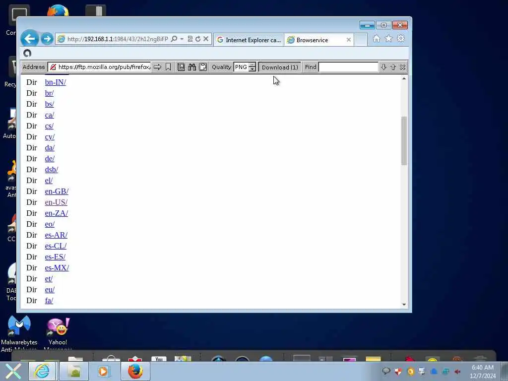This screenshot has height=381, width=508.
Task: Open the da/ directory link
Action: [x=50, y=148]
